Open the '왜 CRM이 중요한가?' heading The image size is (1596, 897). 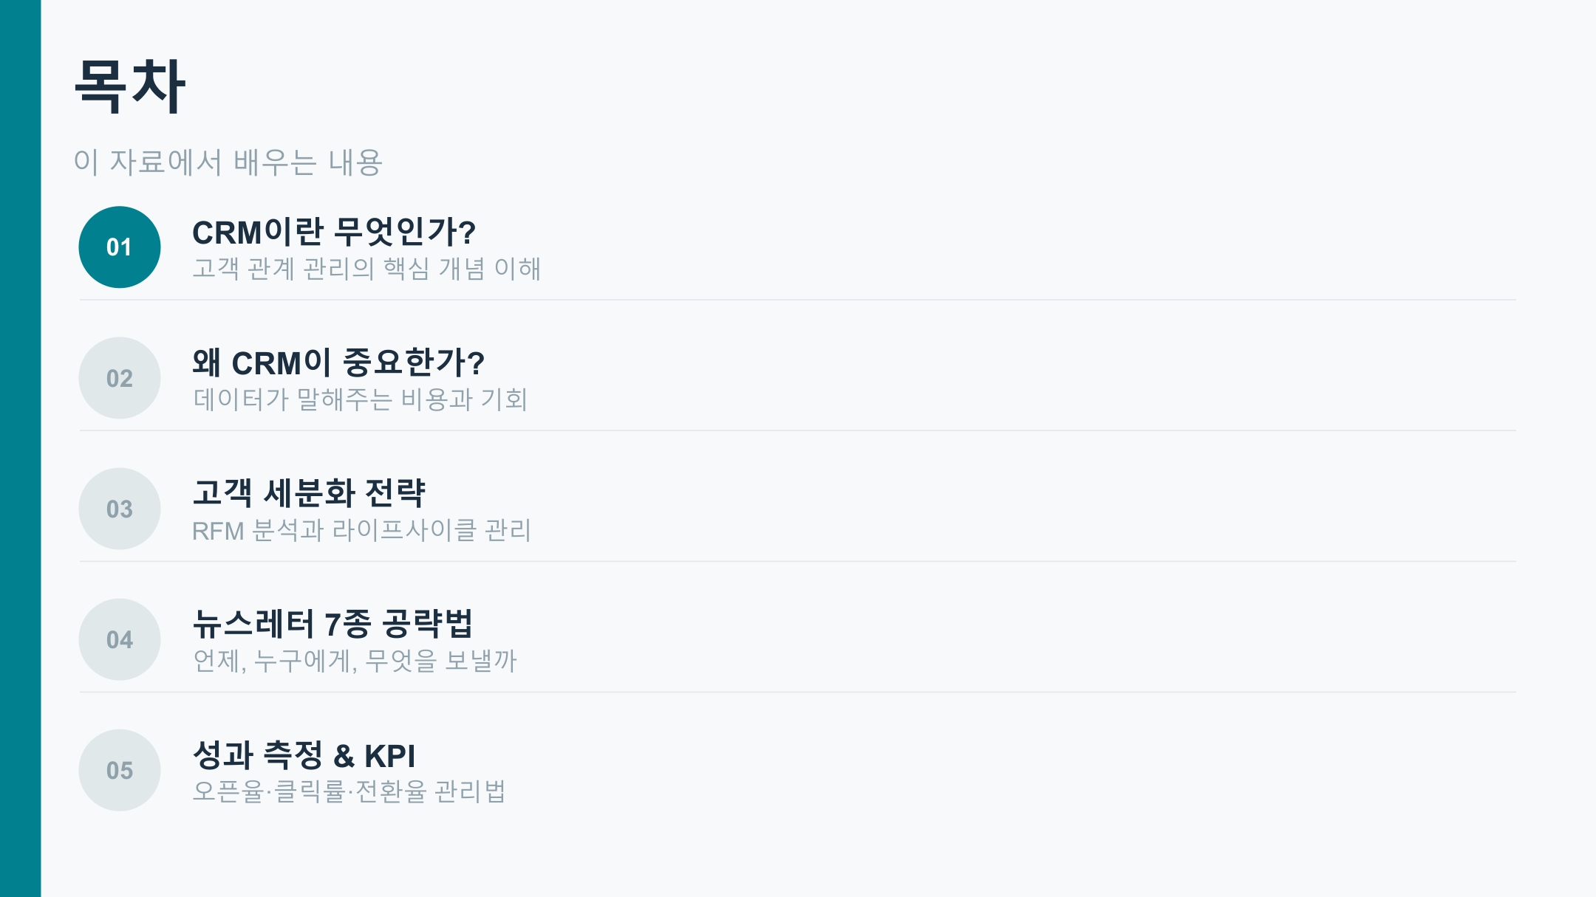338,363
